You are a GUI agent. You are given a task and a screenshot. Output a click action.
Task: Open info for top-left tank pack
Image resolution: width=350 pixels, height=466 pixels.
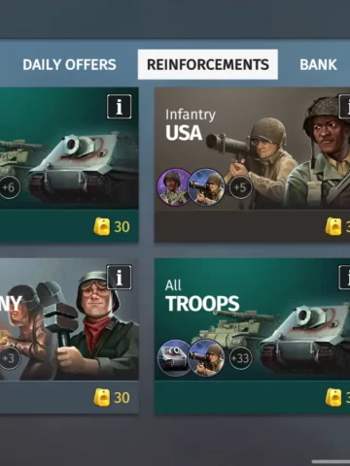tap(120, 107)
